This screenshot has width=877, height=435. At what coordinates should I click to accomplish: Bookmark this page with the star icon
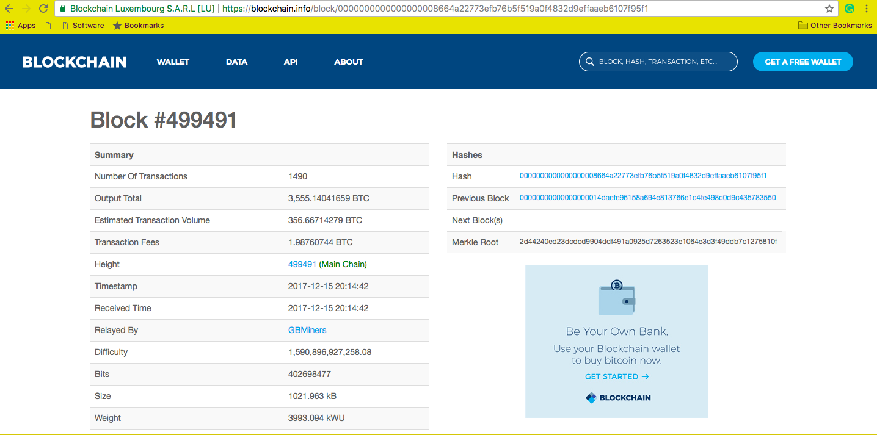[829, 9]
